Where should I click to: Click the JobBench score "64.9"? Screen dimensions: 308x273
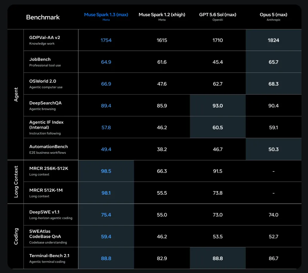106,62
